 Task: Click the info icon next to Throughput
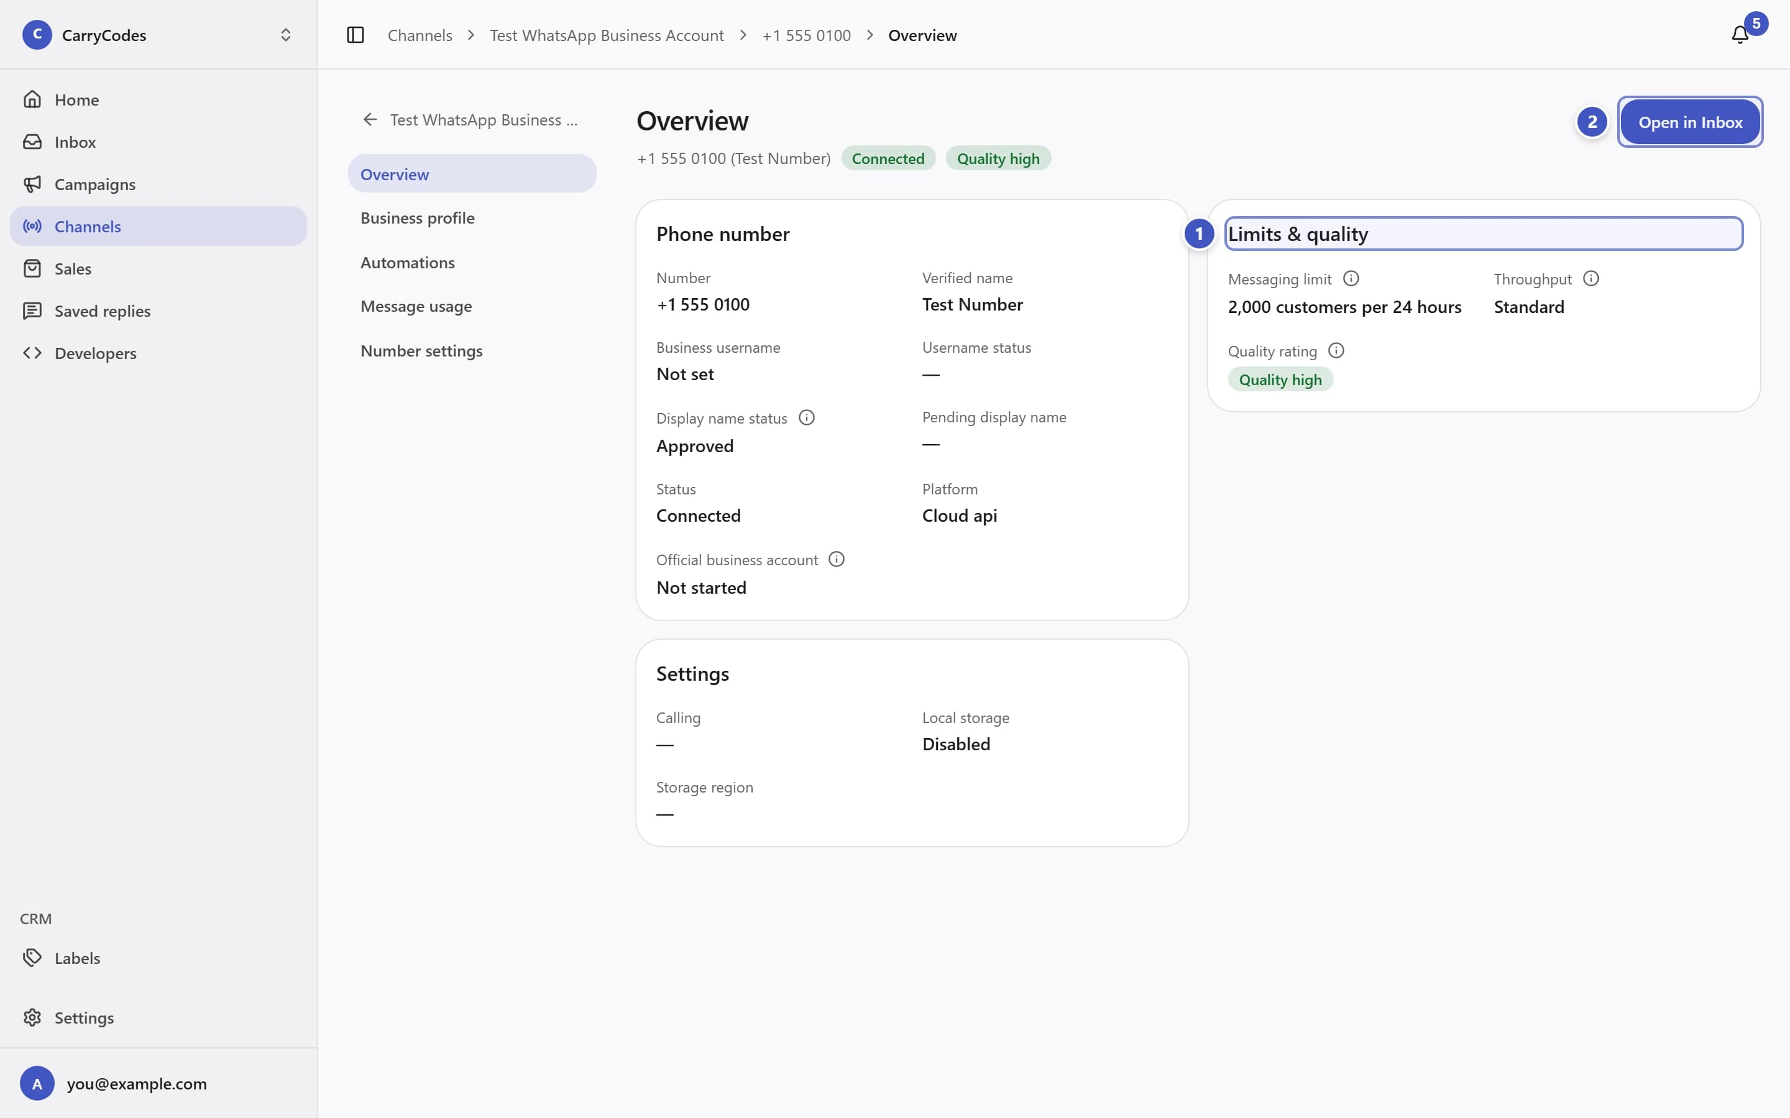(1590, 279)
